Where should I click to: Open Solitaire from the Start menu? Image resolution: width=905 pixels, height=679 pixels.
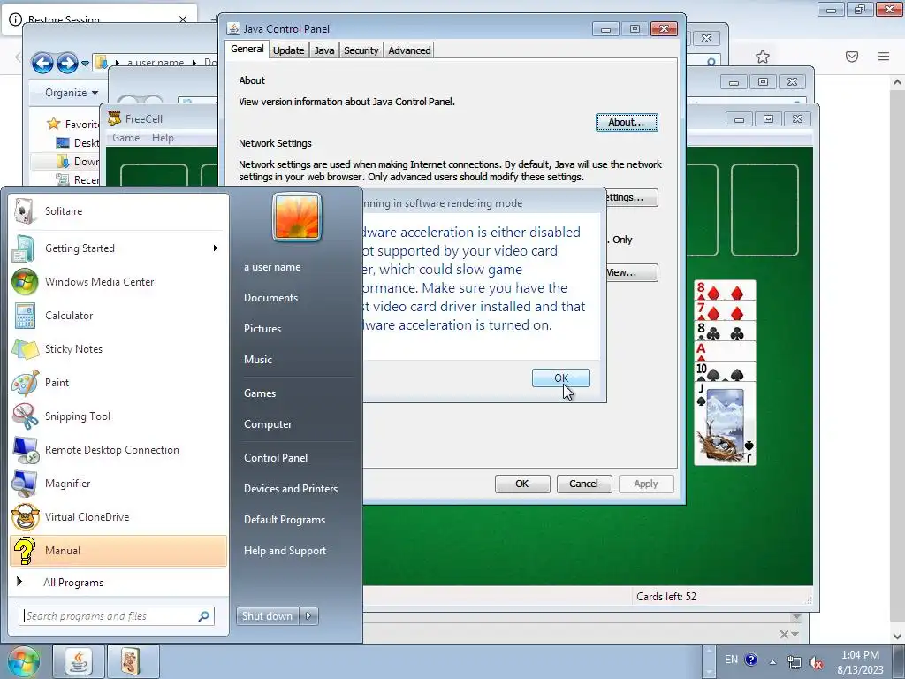(118, 211)
